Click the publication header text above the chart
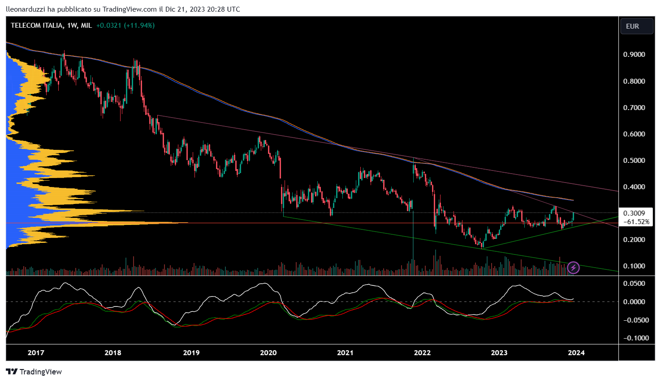Image resolution: width=661 pixels, height=382 pixels. (123, 9)
